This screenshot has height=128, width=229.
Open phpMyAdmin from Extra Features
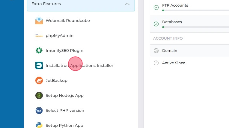click(x=60, y=36)
